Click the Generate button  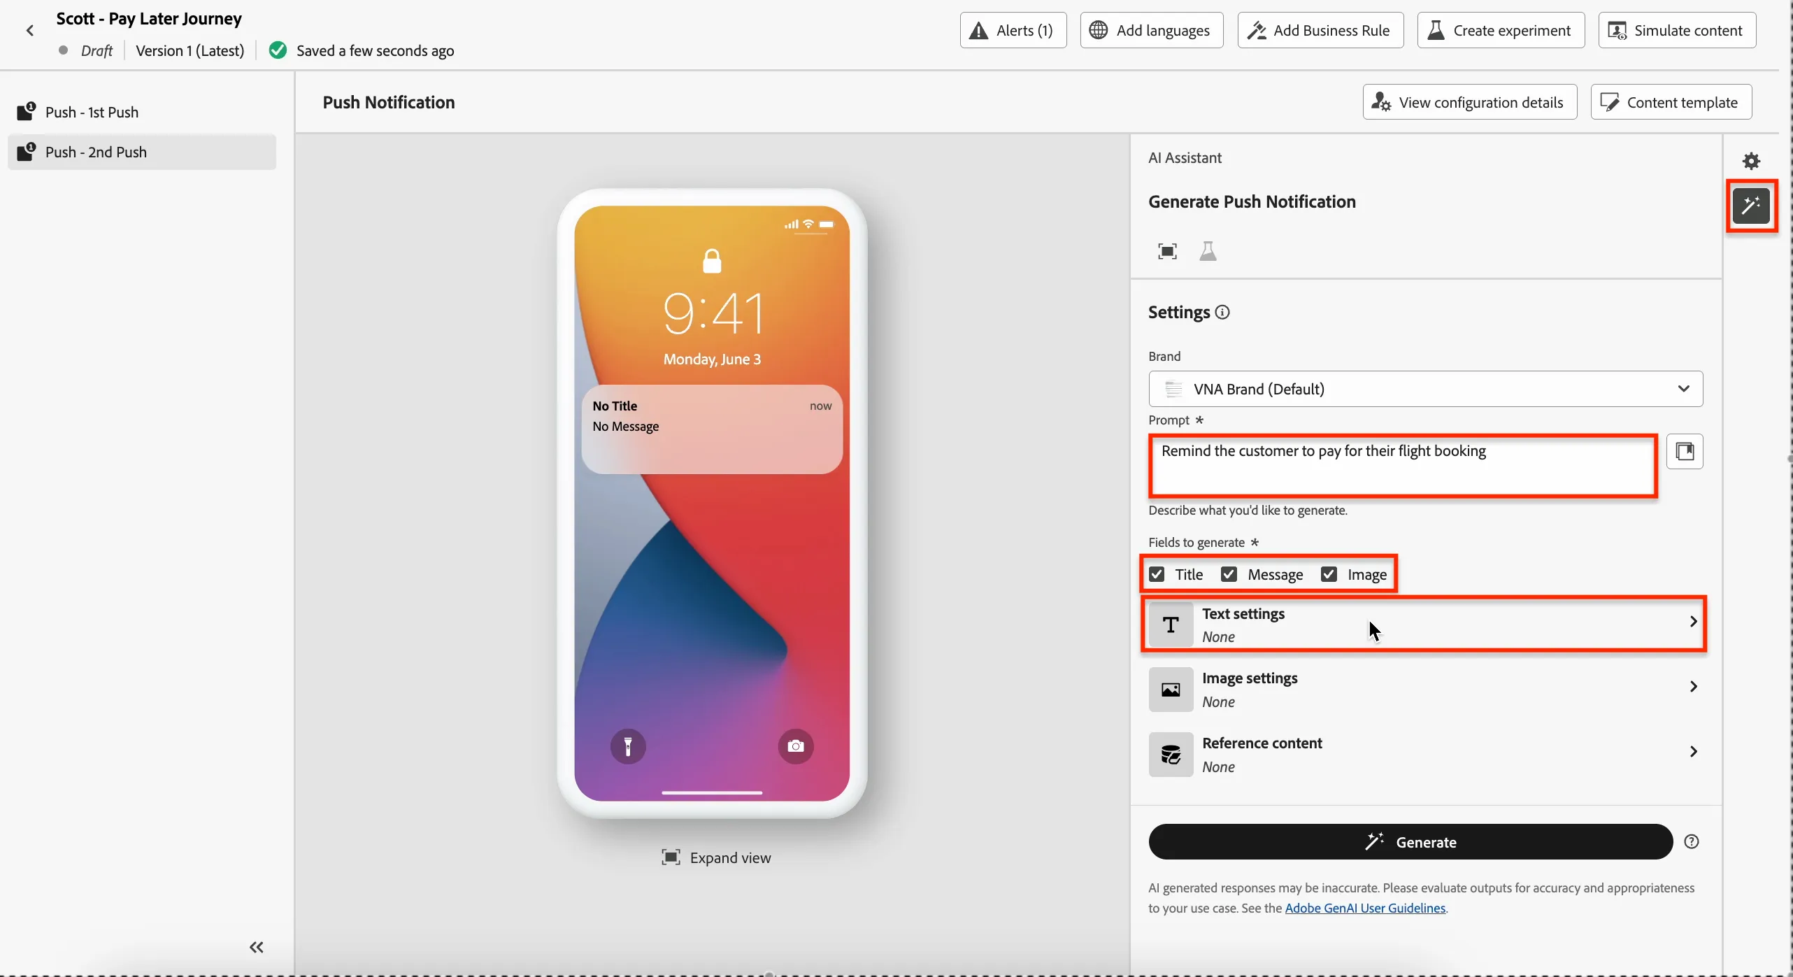(1410, 841)
